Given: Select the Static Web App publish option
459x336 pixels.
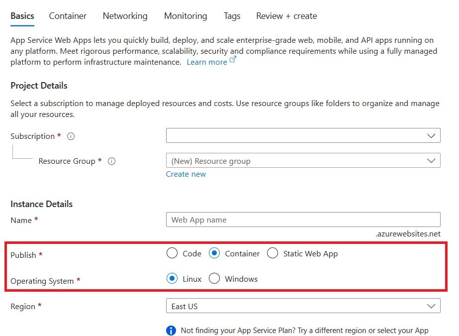Looking at the screenshot, I should click(273, 253).
